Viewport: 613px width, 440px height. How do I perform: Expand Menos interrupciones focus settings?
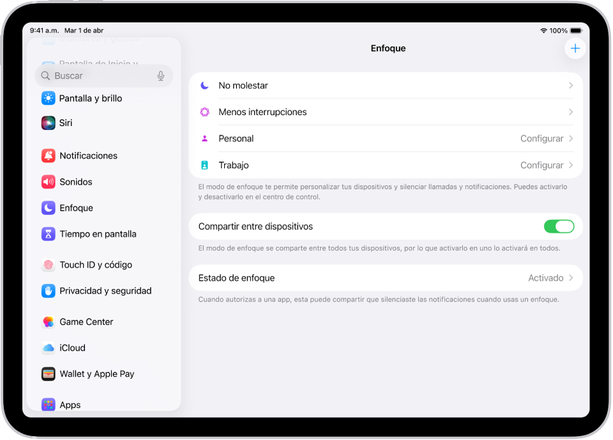coord(383,112)
